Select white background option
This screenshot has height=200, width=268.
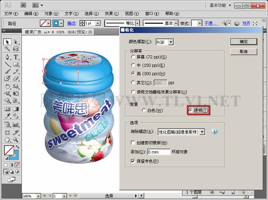point(144,110)
